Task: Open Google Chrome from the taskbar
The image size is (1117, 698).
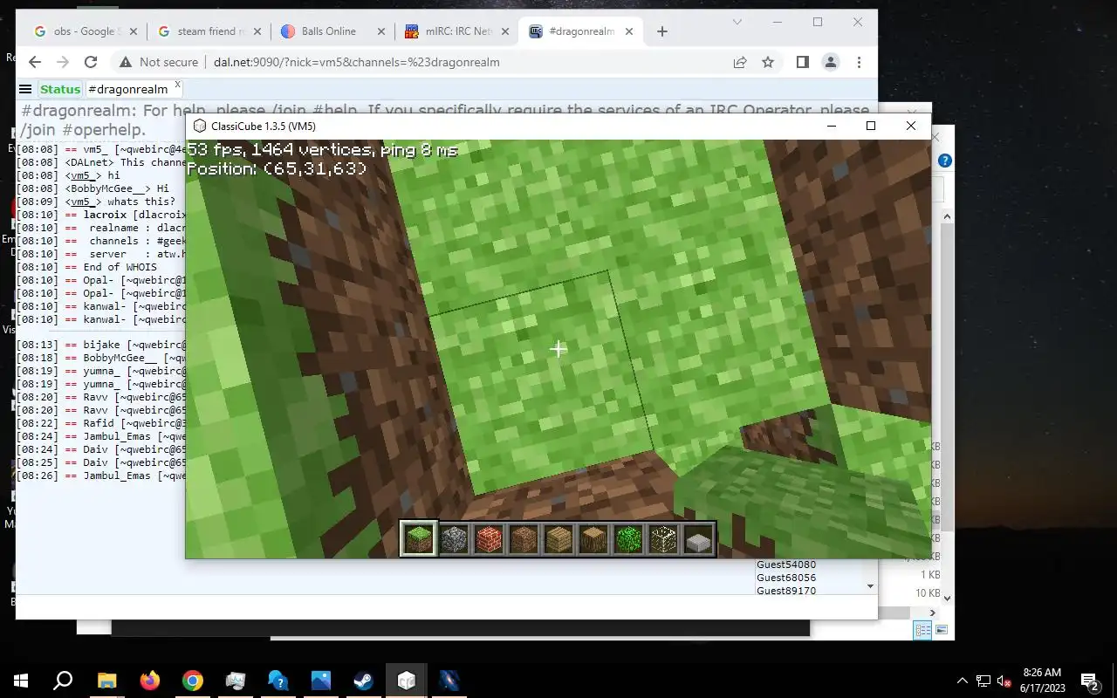Action: tap(193, 681)
